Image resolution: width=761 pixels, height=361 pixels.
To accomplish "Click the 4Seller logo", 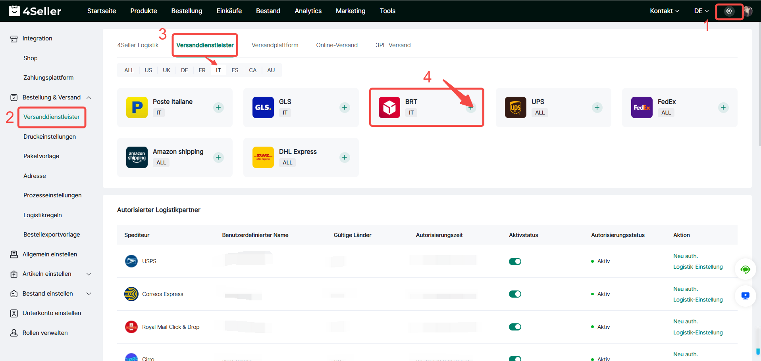I will point(35,11).
